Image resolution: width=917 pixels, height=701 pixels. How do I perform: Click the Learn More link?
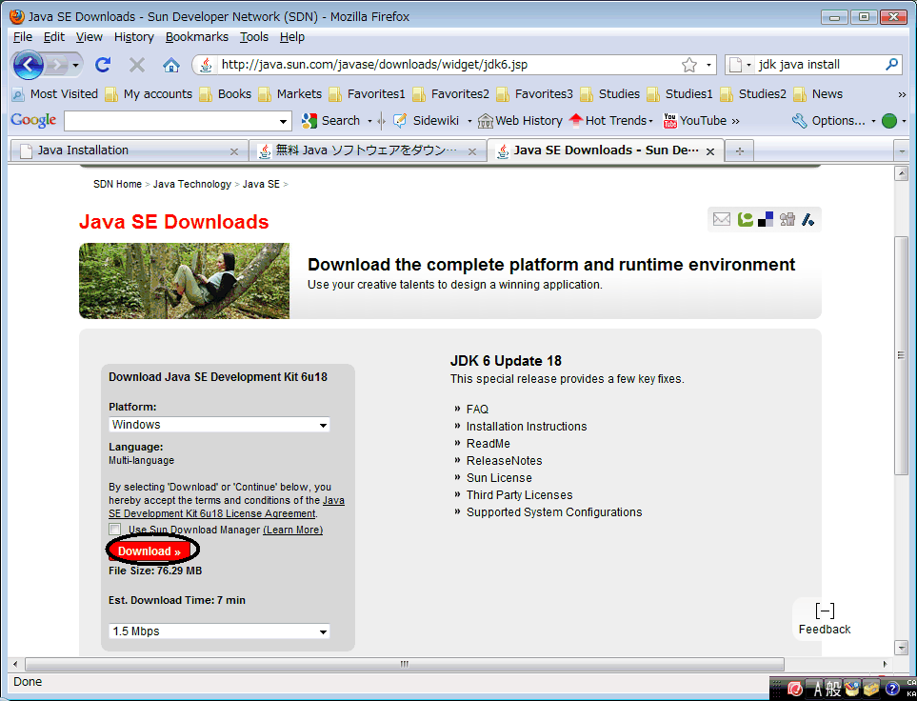(x=293, y=530)
